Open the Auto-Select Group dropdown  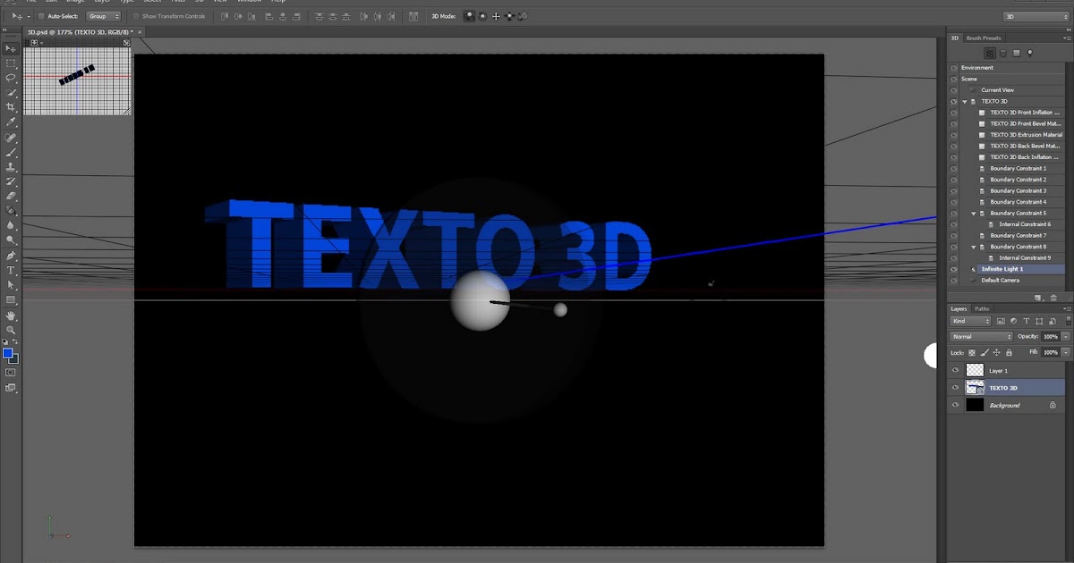[x=104, y=16]
